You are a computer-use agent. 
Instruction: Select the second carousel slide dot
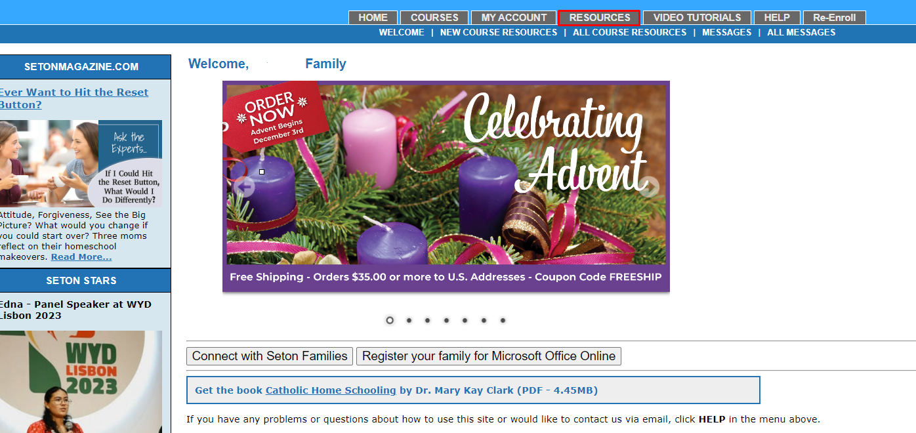(x=409, y=320)
